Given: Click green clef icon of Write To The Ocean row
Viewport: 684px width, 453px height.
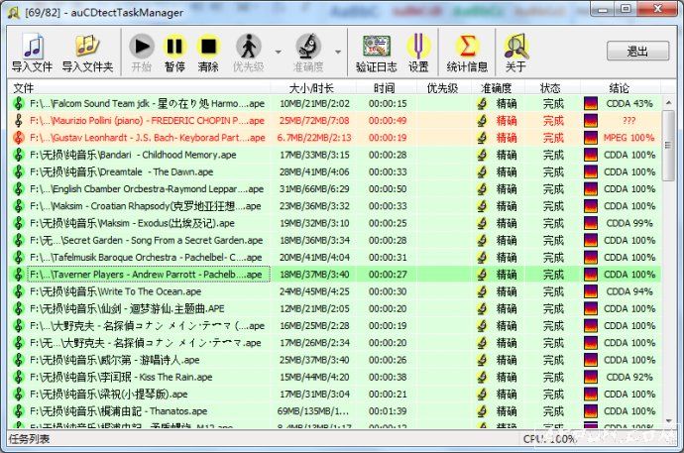Looking at the screenshot, I should (x=18, y=291).
